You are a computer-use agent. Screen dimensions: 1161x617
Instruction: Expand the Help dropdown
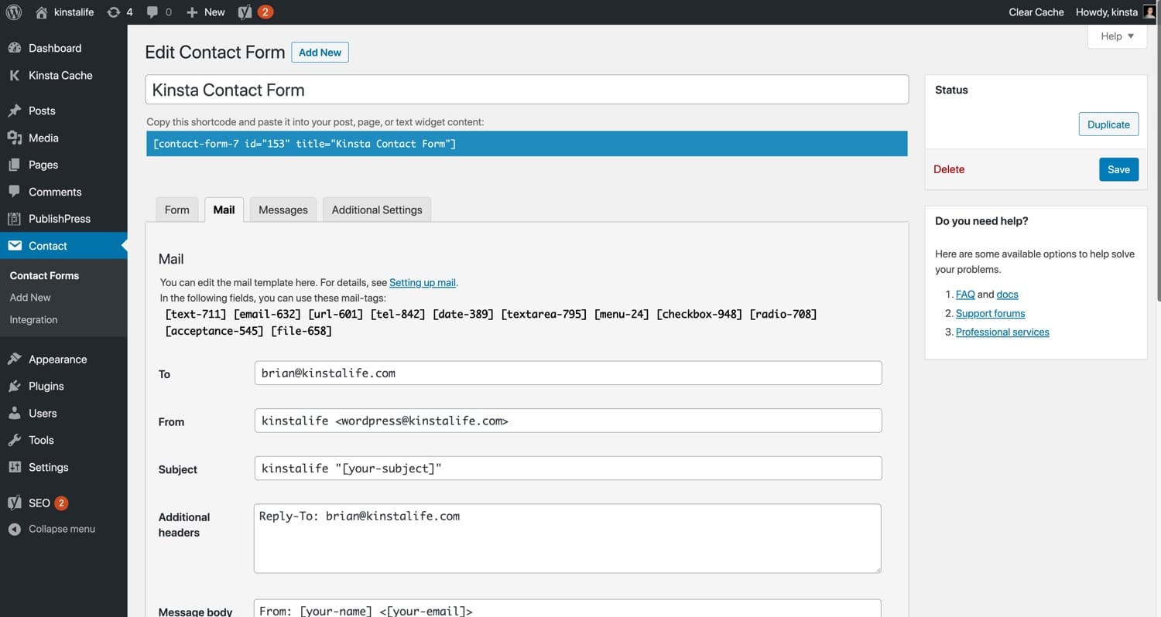(x=1117, y=36)
